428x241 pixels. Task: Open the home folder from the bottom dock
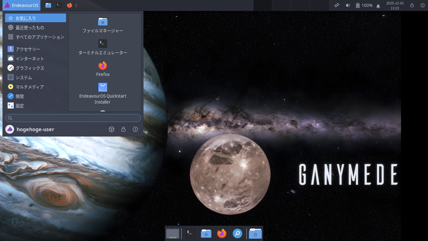tap(206, 233)
